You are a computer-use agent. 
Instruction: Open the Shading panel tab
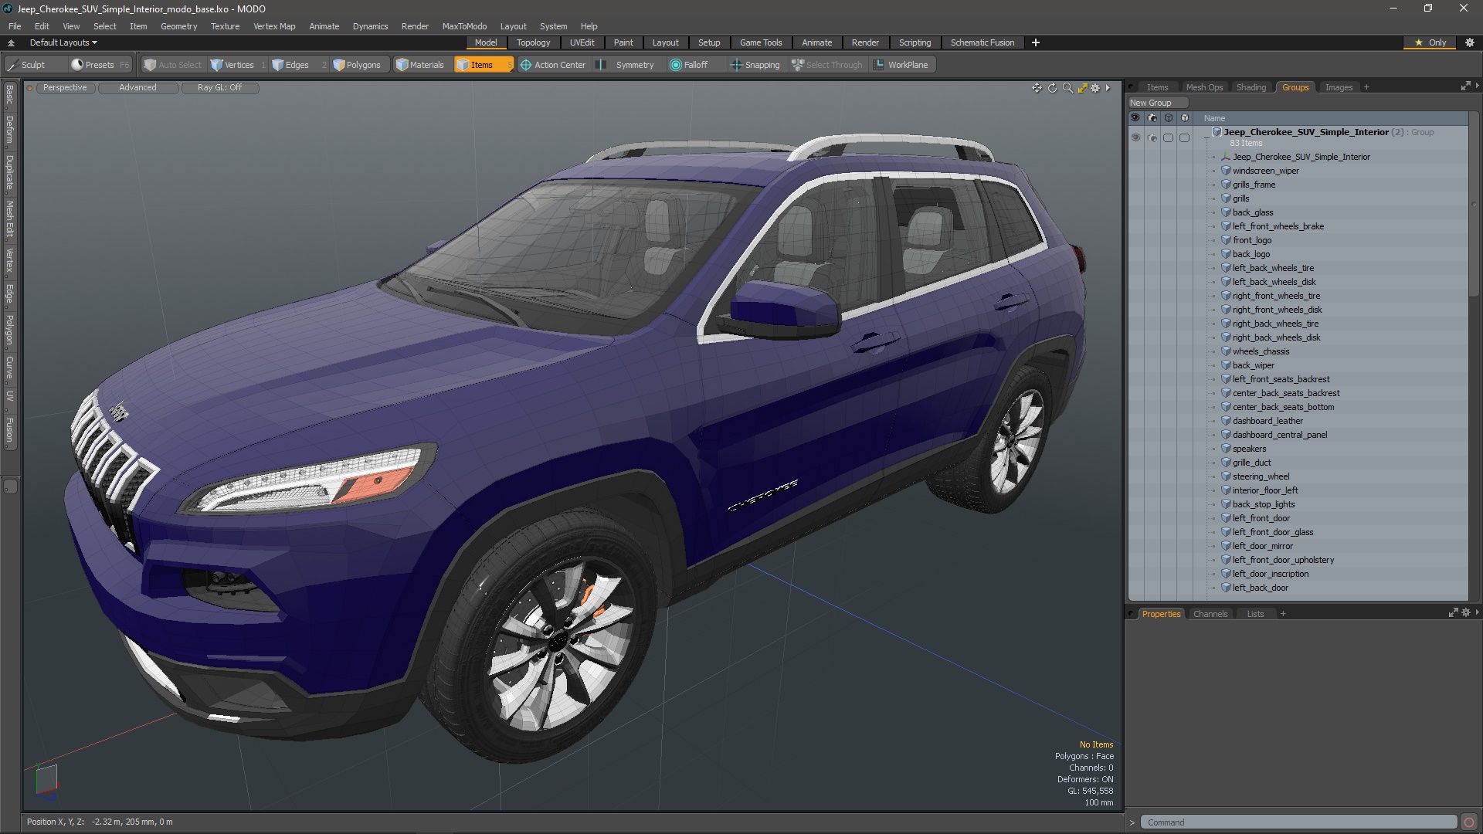point(1251,87)
